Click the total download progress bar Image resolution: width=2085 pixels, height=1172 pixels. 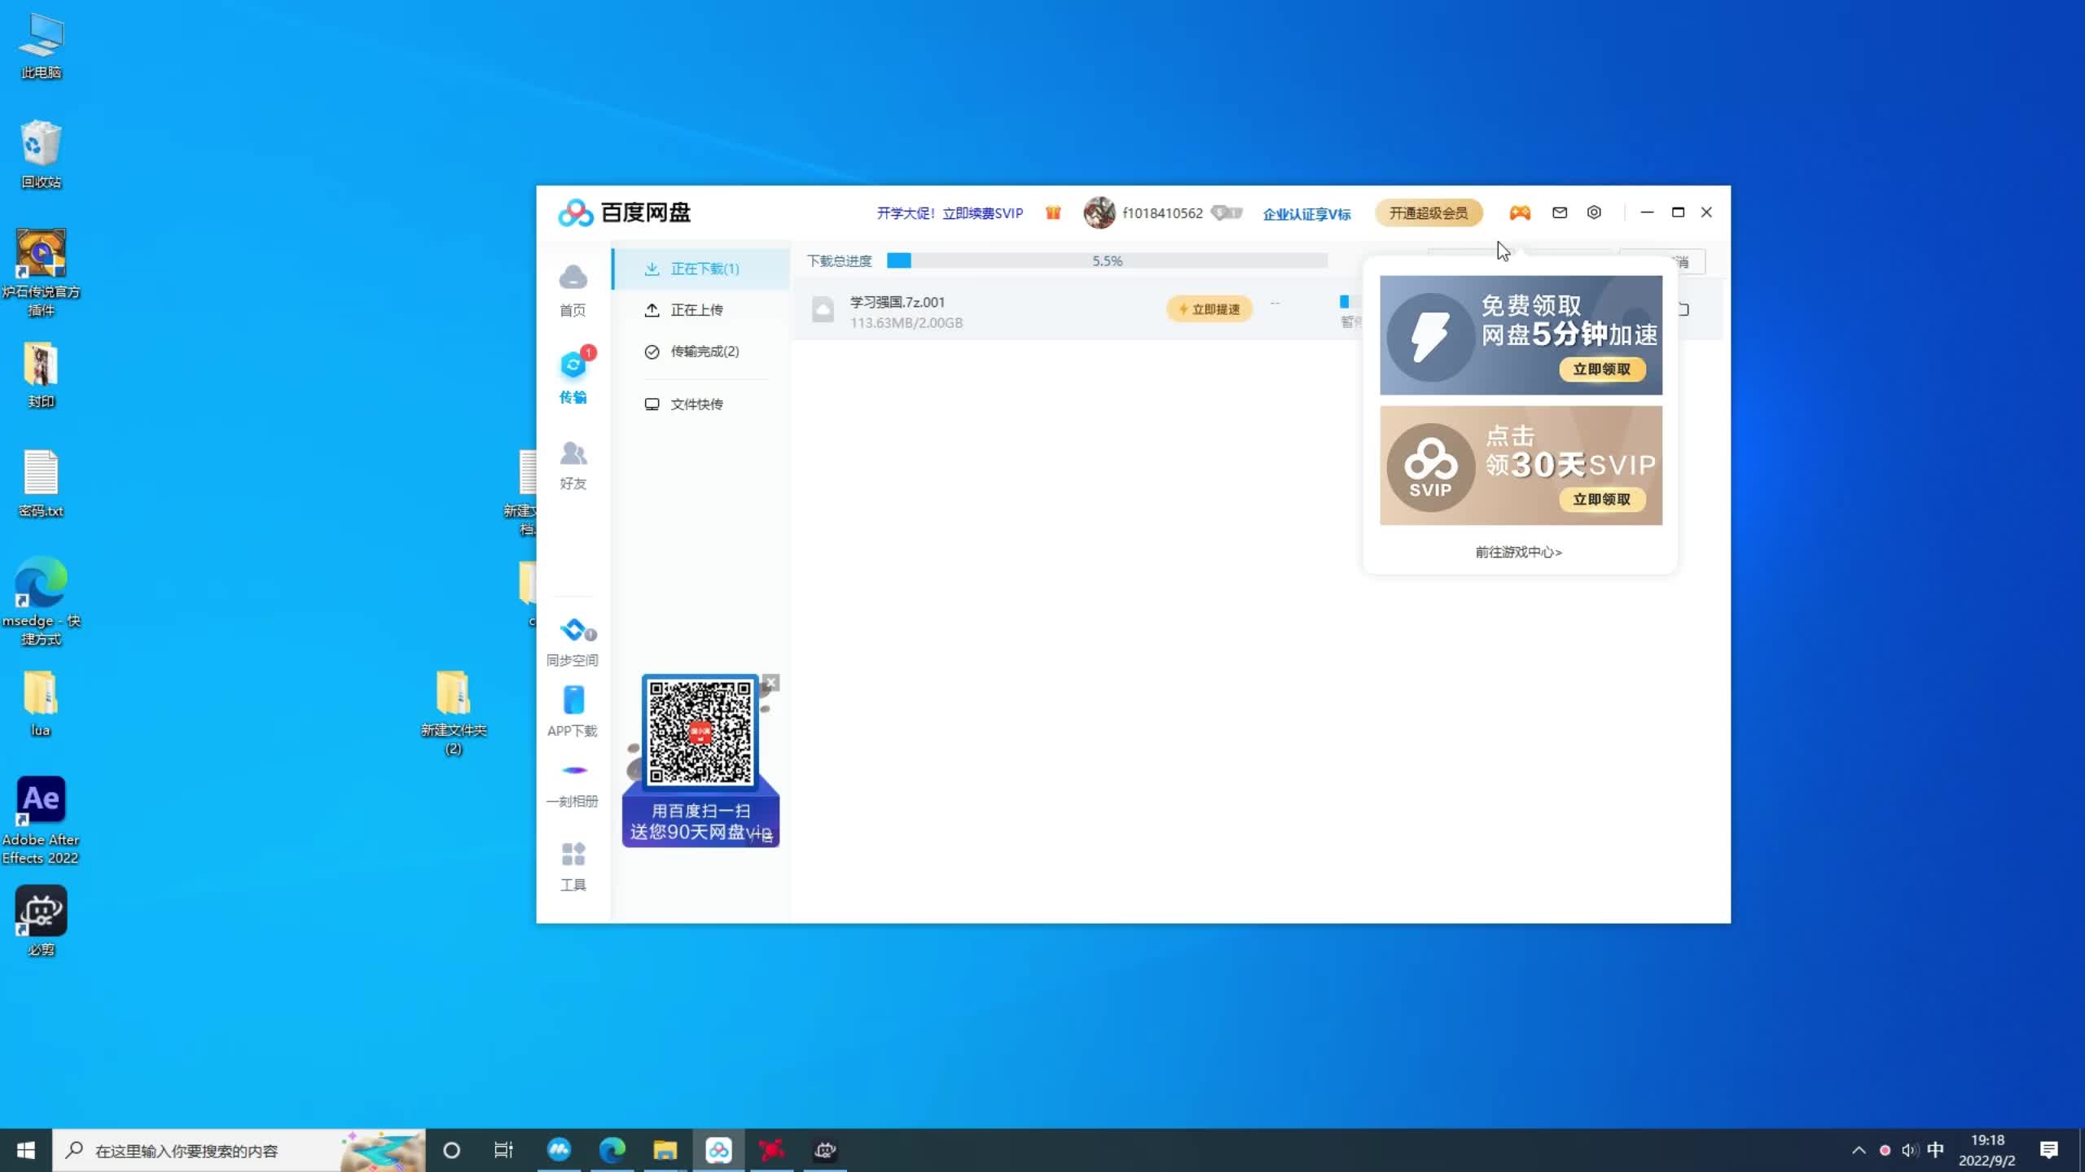1108,260
